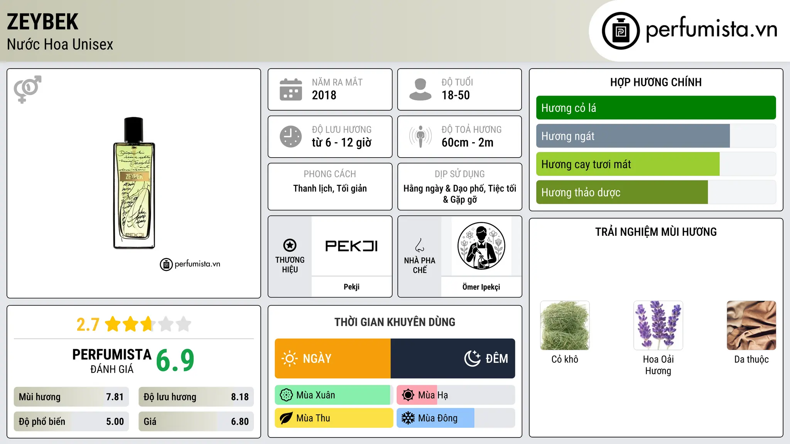Image resolution: width=790 pixels, height=444 pixels.
Task: Click the Nước Hoa Unisex subtitle
Action: 60,44
